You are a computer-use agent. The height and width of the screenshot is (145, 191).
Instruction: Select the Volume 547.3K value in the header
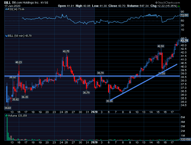(138, 6)
